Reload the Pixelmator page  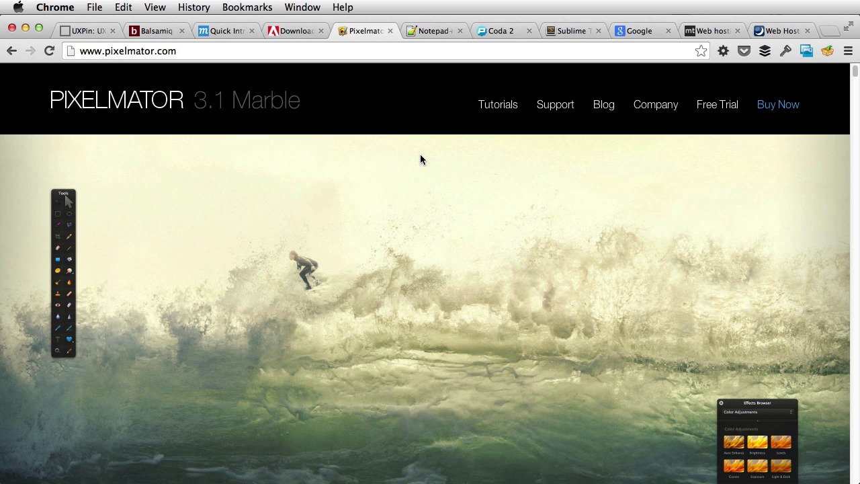[x=49, y=51]
